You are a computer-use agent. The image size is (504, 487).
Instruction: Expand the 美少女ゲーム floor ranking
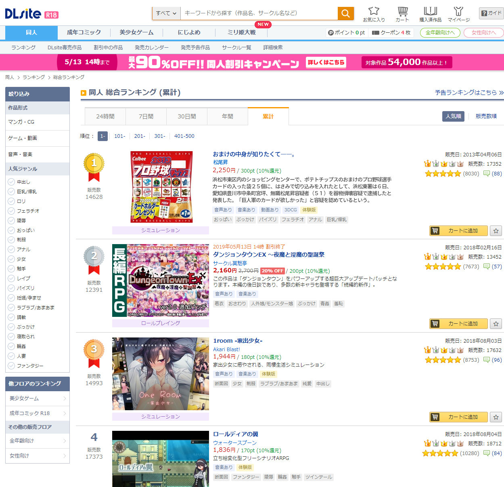click(38, 398)
